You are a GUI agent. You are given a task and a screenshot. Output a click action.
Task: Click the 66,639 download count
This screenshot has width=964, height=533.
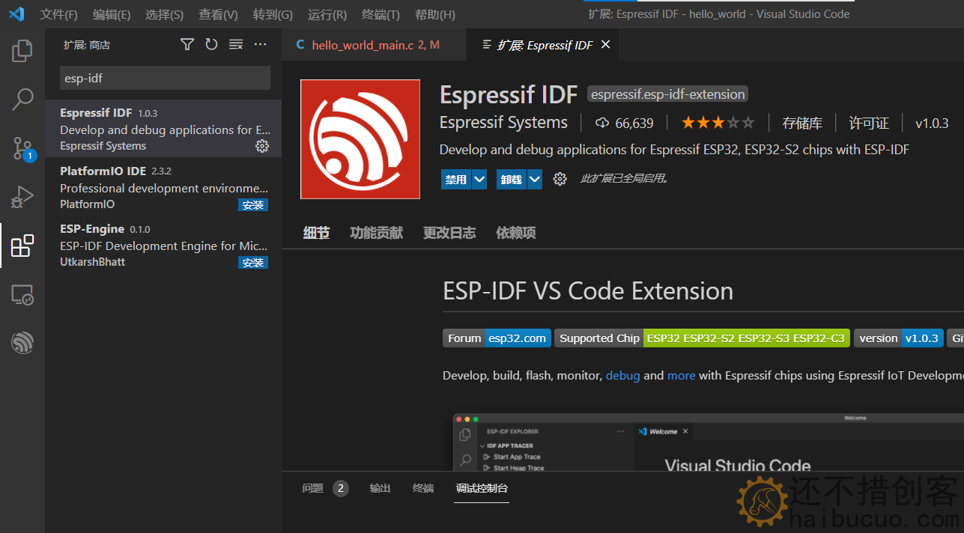tap(625, 123)
